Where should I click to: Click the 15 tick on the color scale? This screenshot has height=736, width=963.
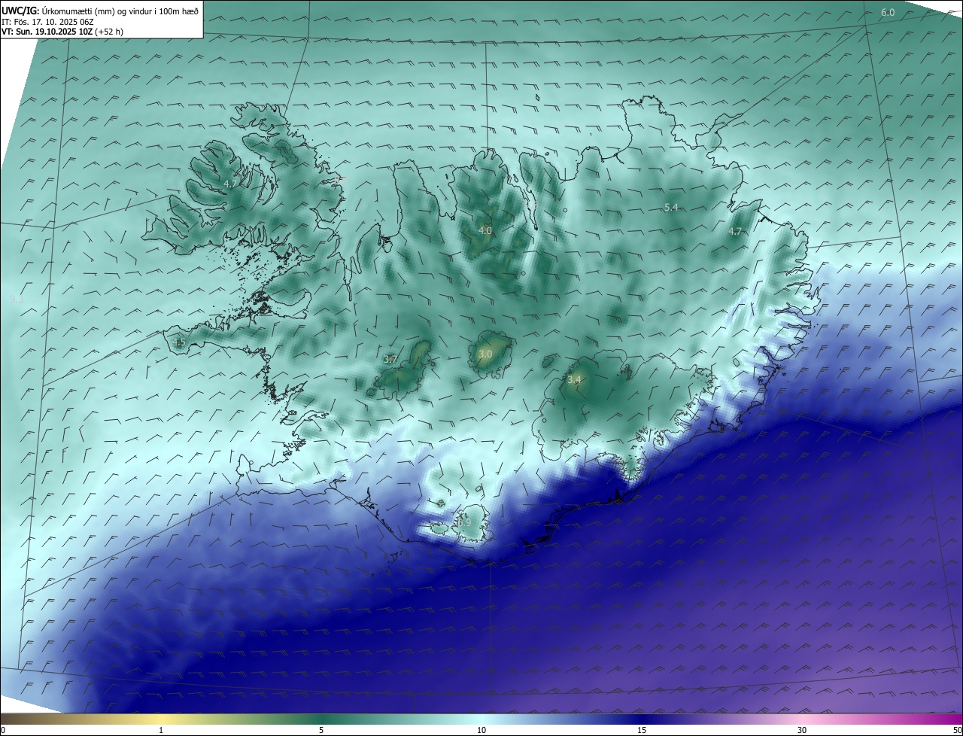pyautogui.click(x=642, y=730)
